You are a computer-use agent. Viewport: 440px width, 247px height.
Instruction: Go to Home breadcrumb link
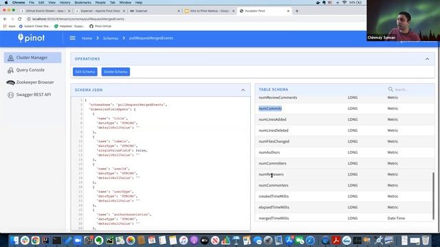tap(87, 38)
